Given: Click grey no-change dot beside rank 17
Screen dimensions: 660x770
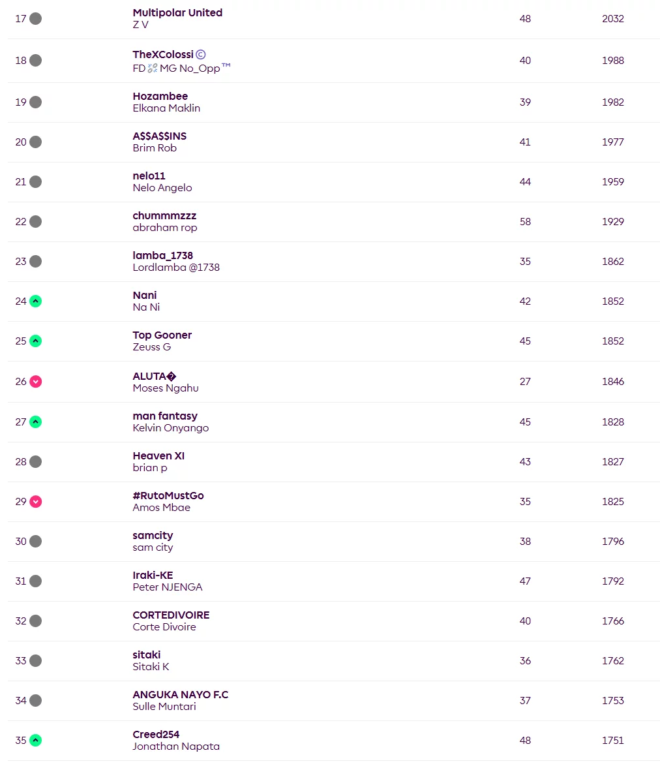Looking at the screenshot, I should (36, 19).
